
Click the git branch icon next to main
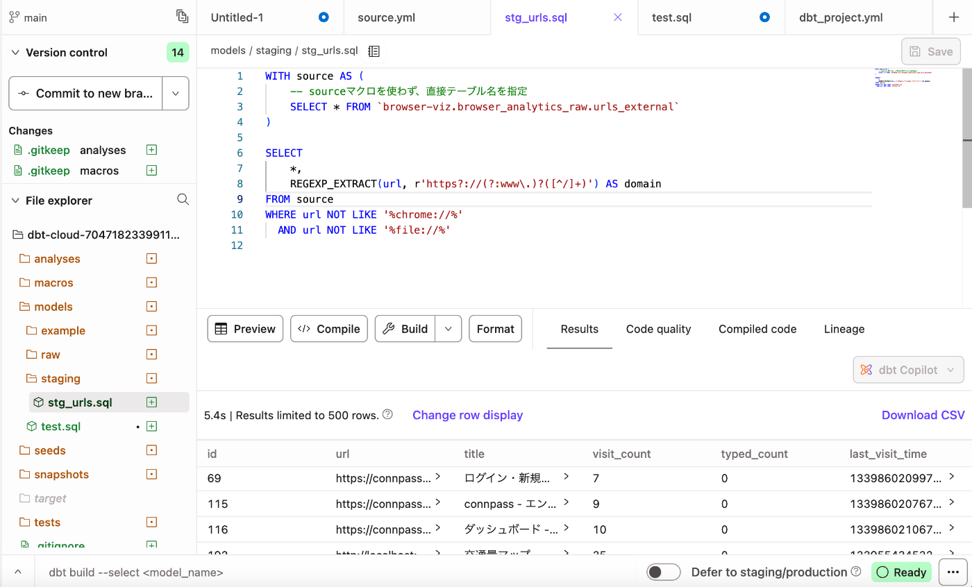14,17
